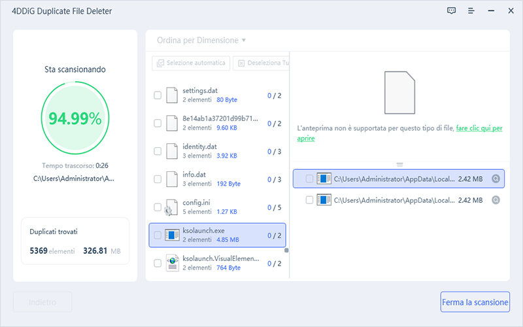Click identity.dat file name
The image size is (523, 327).
point(199,146)
